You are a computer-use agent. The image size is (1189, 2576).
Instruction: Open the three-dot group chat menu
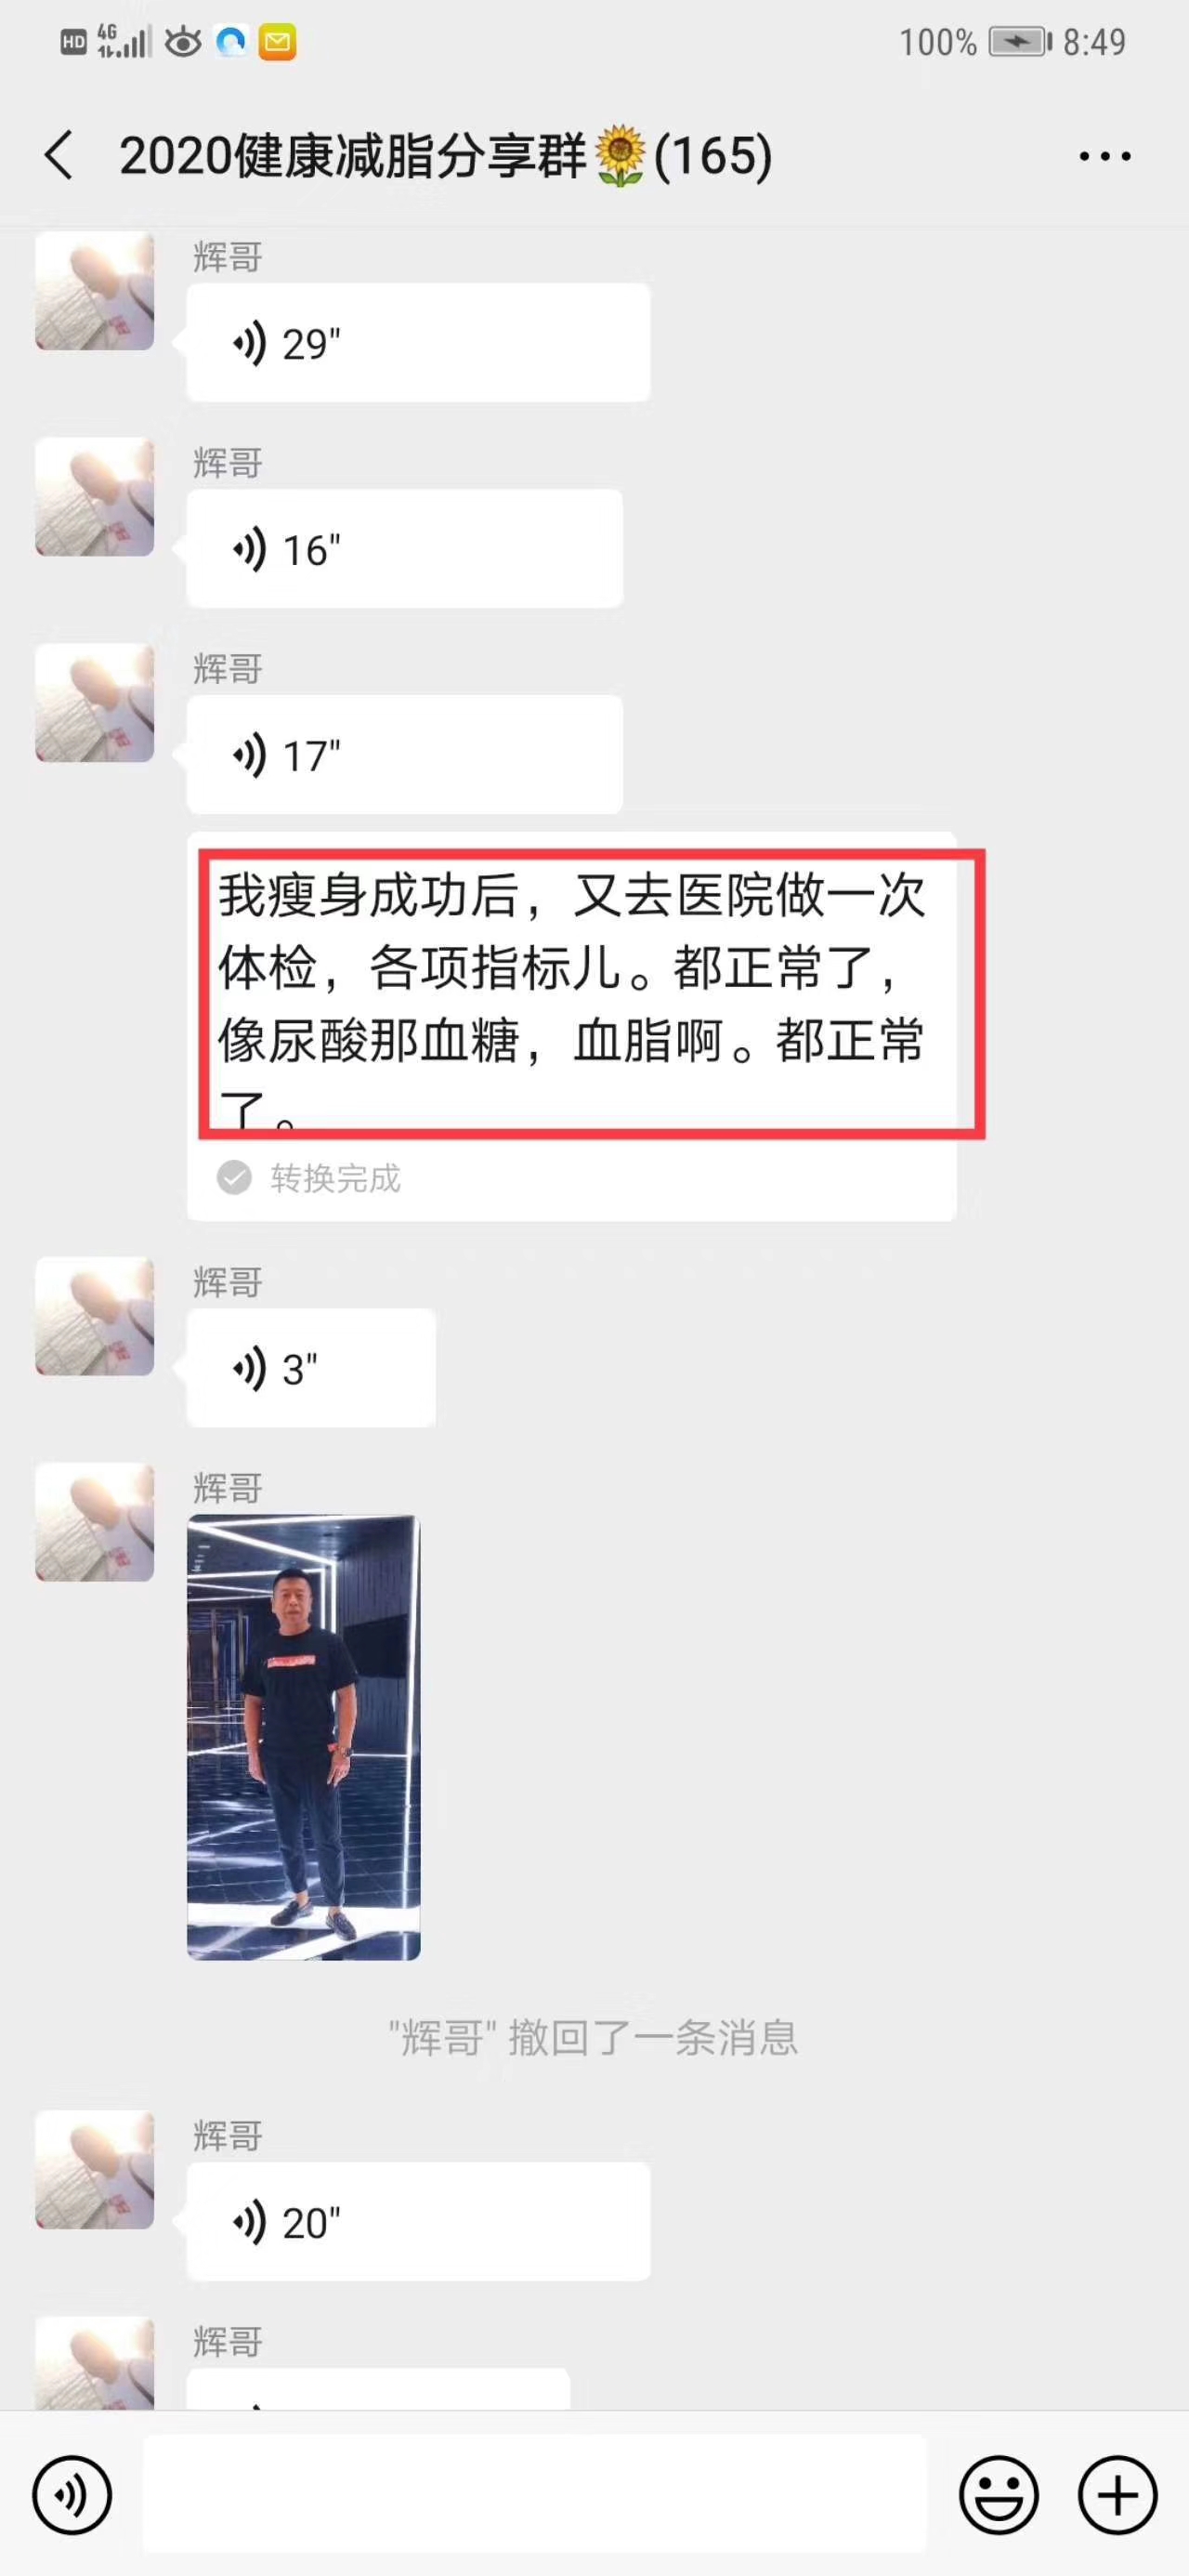[1105, 156]
